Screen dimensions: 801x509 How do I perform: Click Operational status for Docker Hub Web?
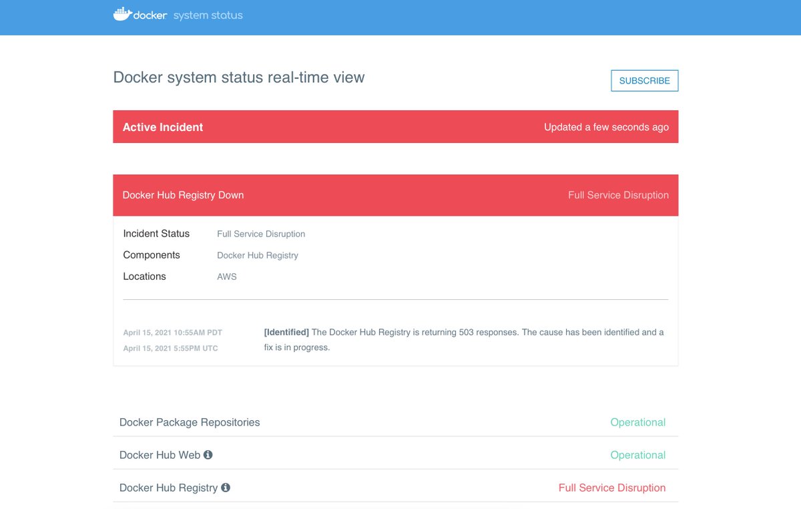(x=638, y=455)
